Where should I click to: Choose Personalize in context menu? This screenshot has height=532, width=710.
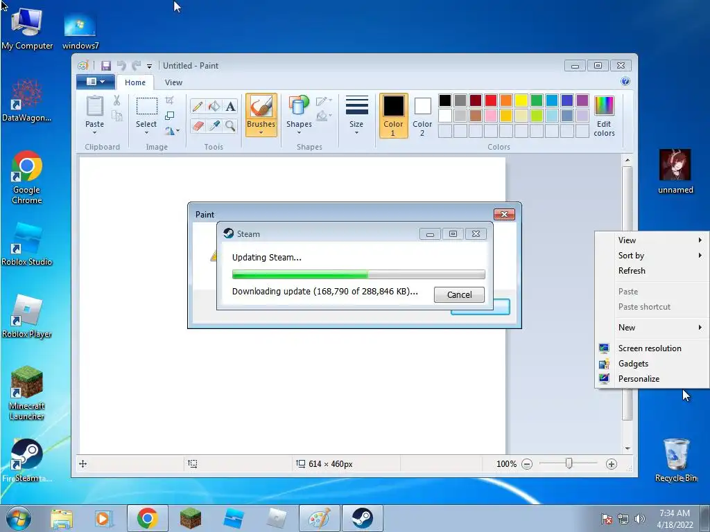[x=652, y=379]
